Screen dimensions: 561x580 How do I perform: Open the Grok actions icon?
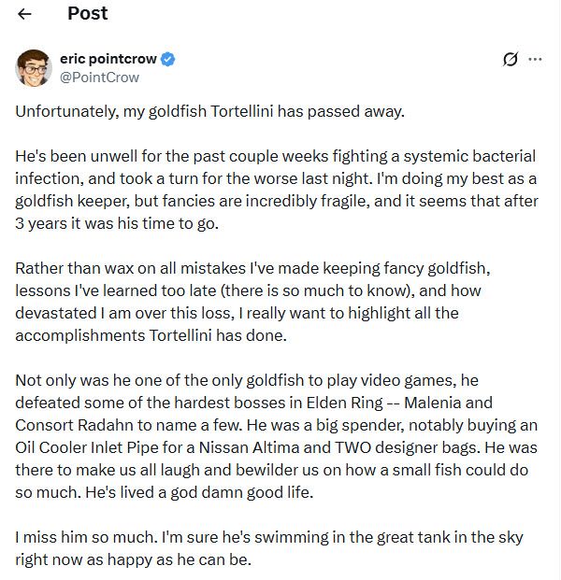[x=511, y=59]
